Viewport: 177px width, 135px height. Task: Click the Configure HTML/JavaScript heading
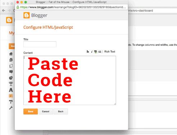[x=48, y=27]
